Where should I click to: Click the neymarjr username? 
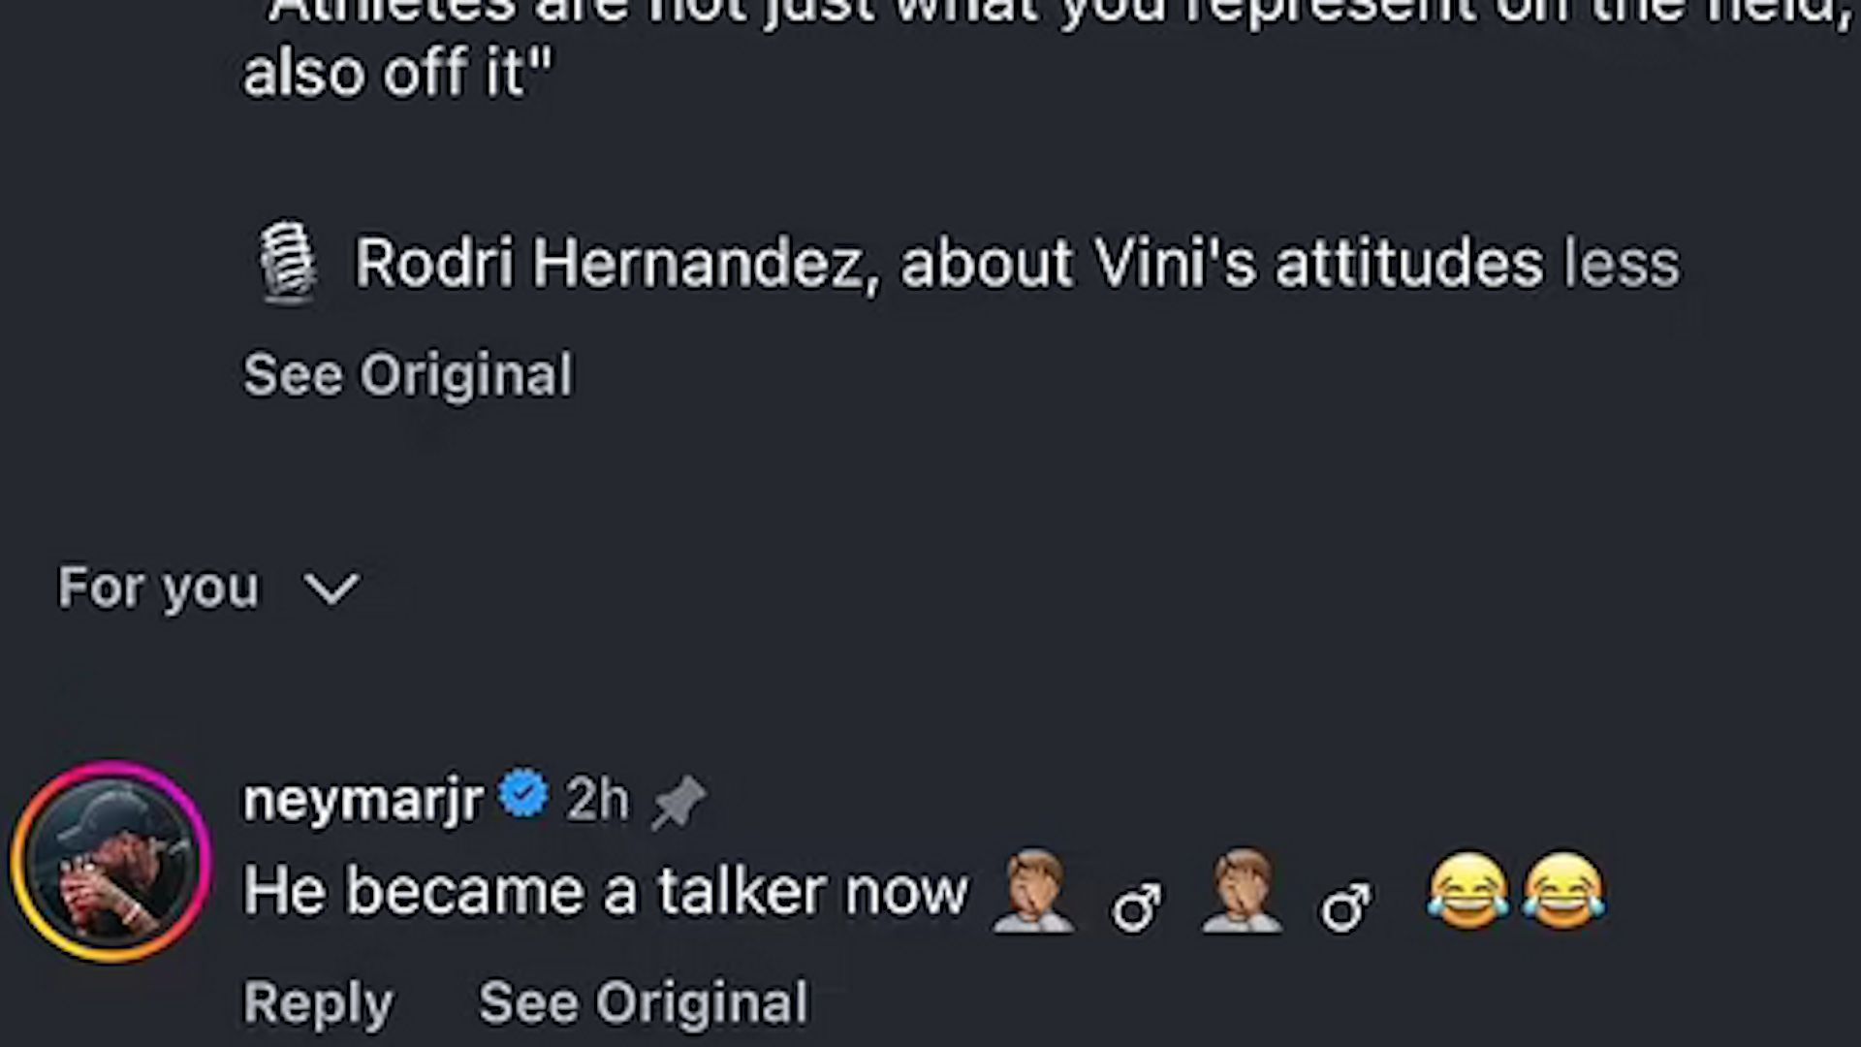point(363,800)
